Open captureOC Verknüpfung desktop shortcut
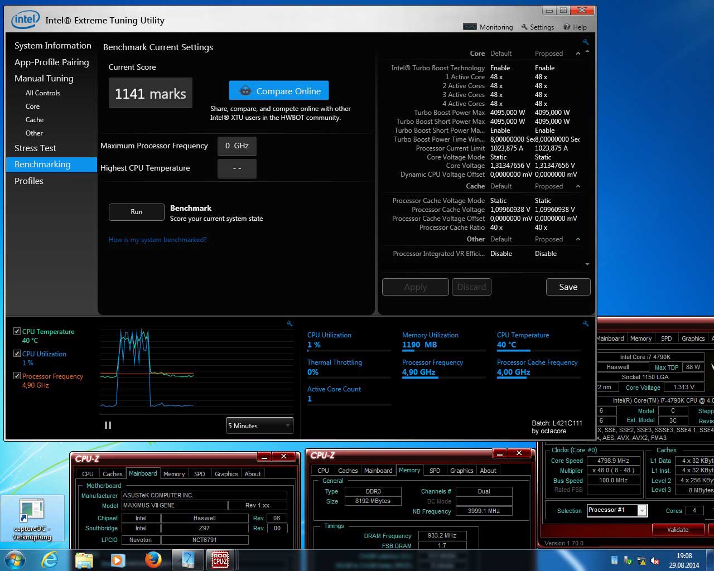The height and width of the screenshot is (571, 714). tap(32, 520)
